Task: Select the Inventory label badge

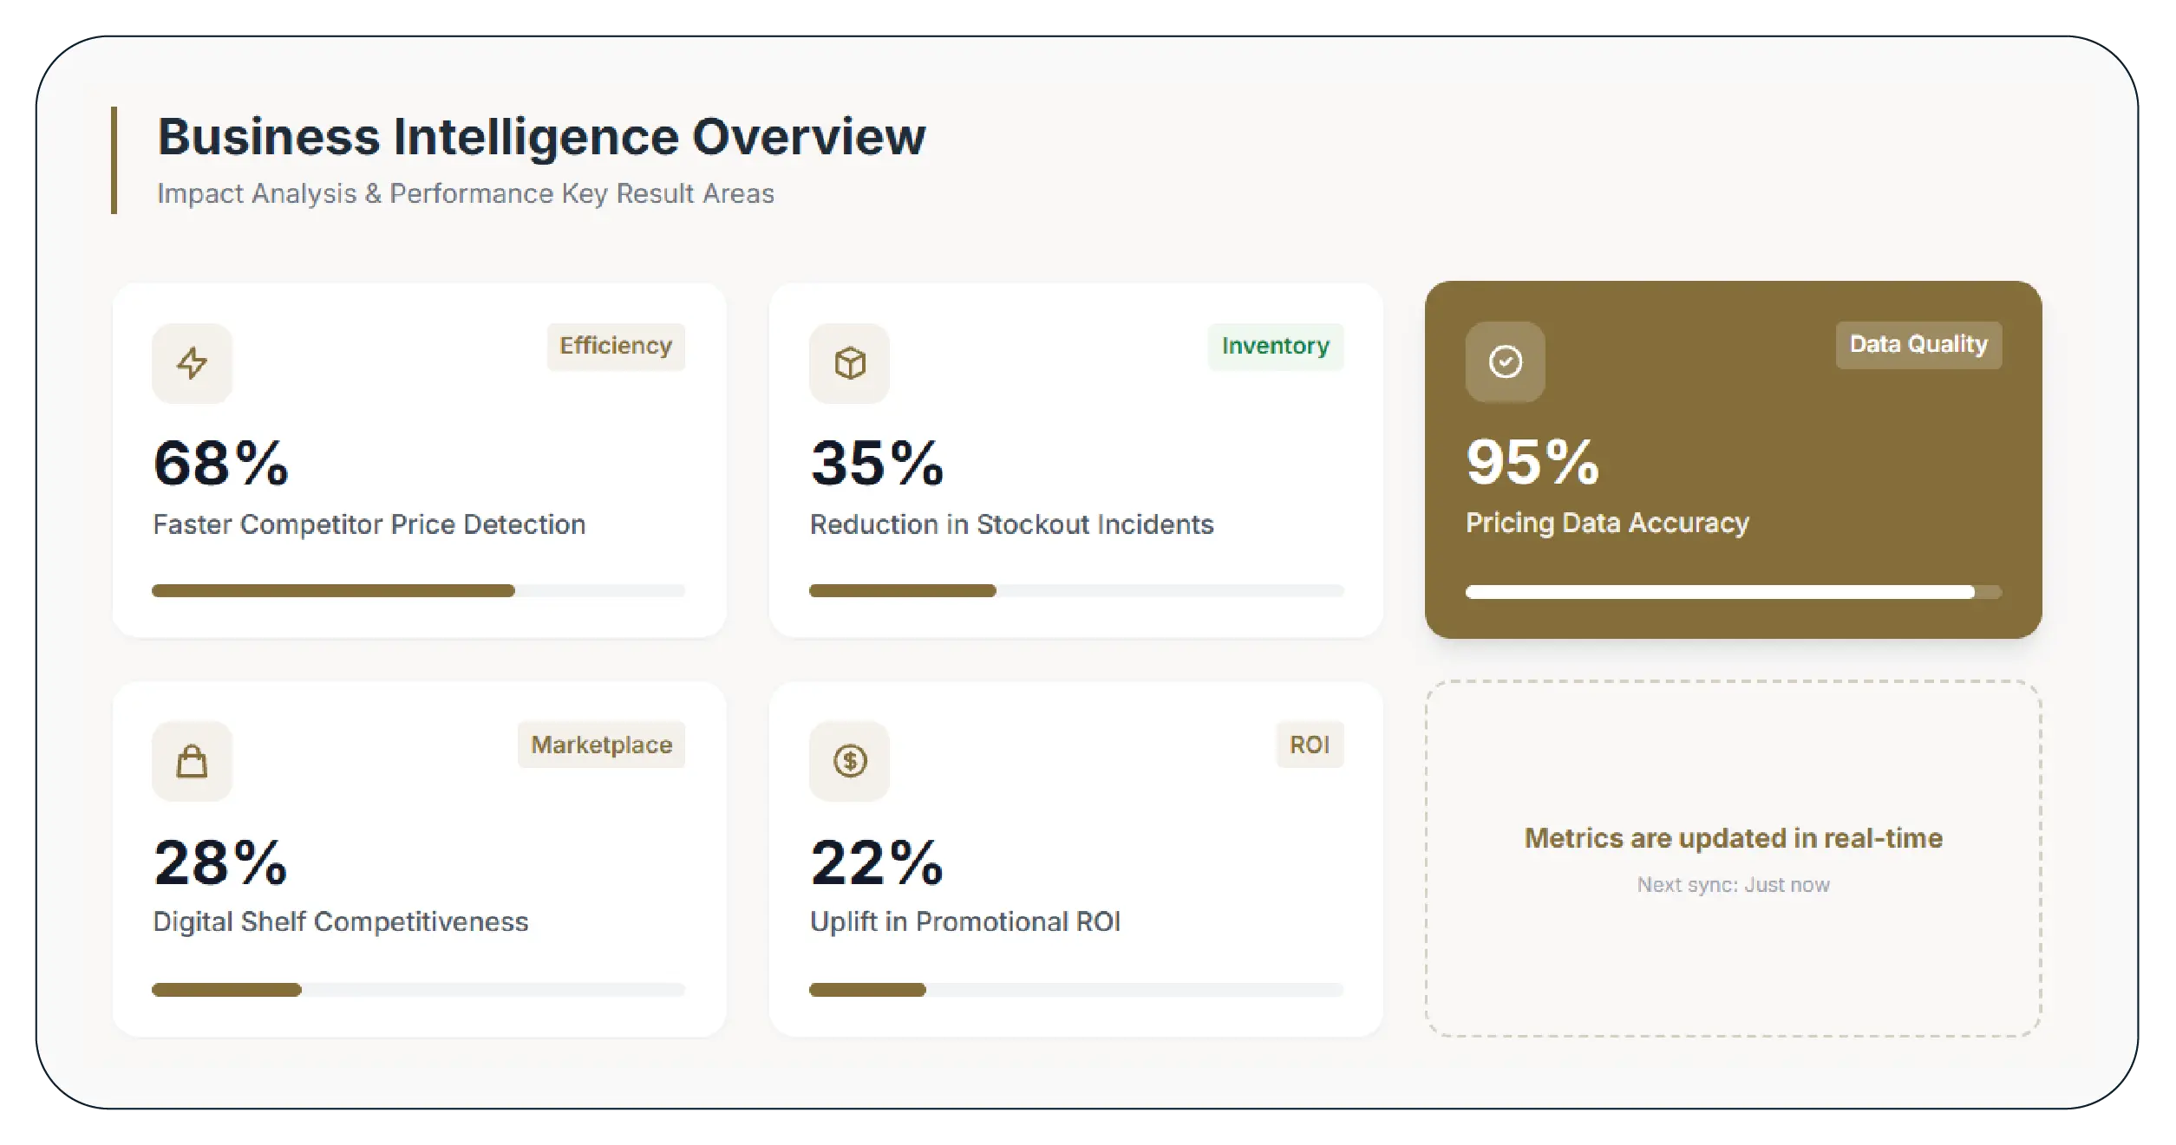Action: [x=1275, y=345]
